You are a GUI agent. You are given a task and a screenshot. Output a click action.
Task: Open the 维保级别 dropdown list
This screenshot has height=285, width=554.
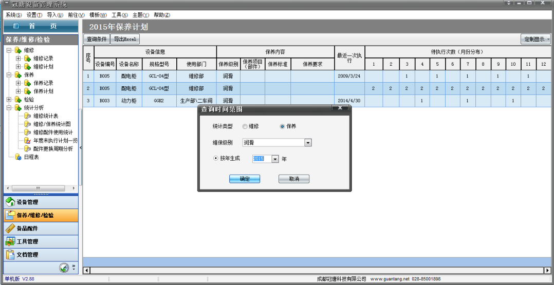tap(308, 143)
